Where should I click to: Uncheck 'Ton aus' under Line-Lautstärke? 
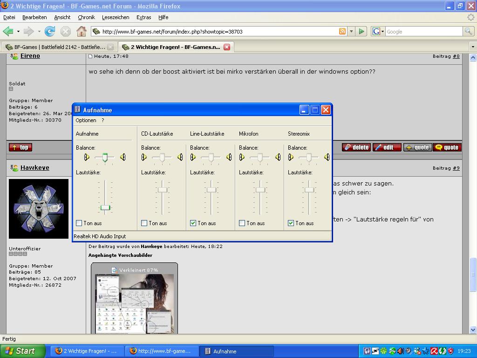193,223
